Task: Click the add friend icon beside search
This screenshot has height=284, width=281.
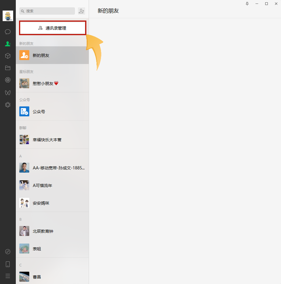Action: point(81,11)
